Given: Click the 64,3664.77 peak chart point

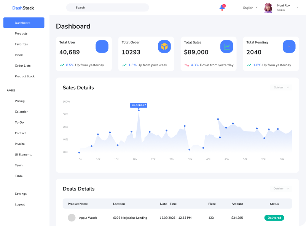Looking at the screenshot, I should tap(139, 111).
